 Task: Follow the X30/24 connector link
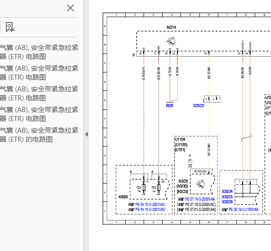227,192
